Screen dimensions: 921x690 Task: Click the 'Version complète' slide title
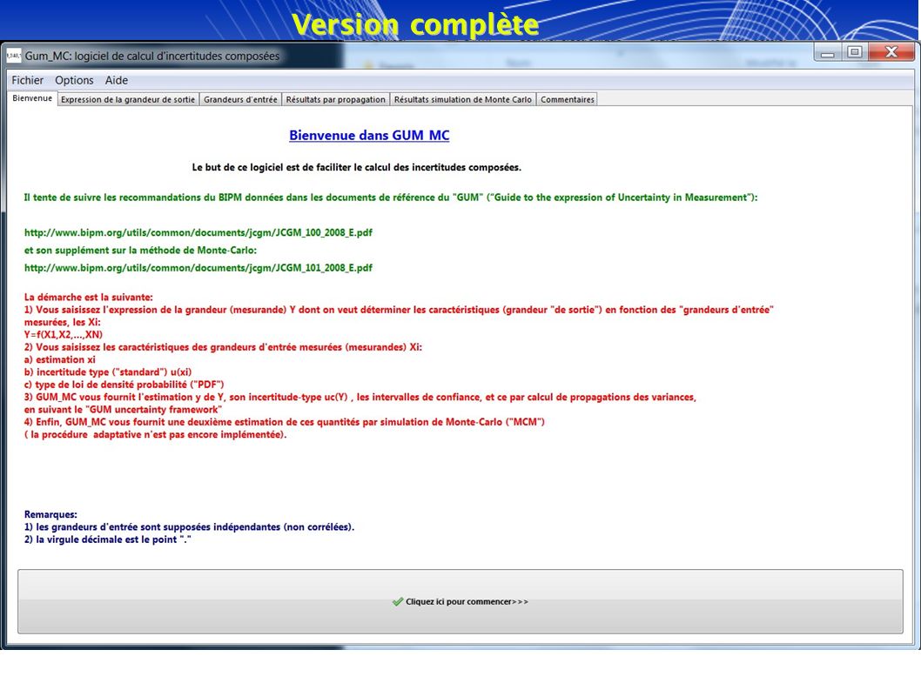(x=415, y=24)
